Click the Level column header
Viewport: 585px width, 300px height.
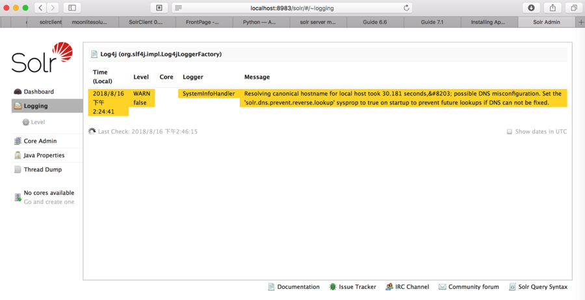141,77
